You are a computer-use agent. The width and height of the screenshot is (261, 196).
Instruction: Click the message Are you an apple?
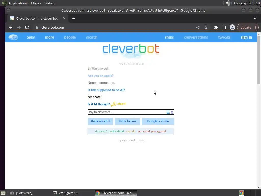(x=101, y=76)
